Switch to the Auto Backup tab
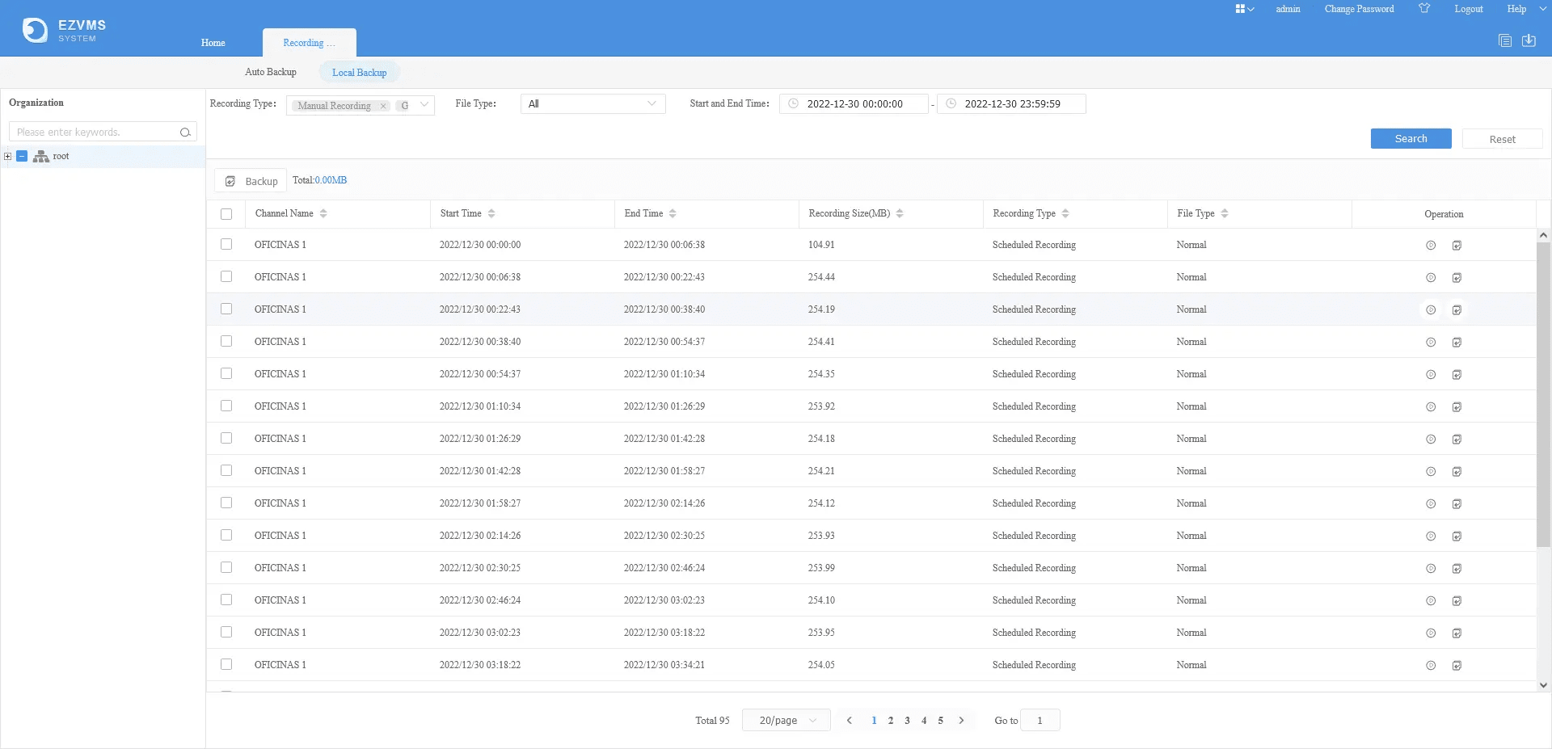Viewport: 1552px width, 749px height. (x=271, y=72)
